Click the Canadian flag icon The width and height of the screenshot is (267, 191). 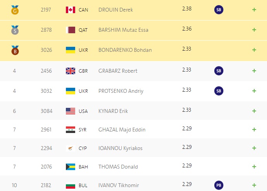pyautogui.click(x=71, y=10)
